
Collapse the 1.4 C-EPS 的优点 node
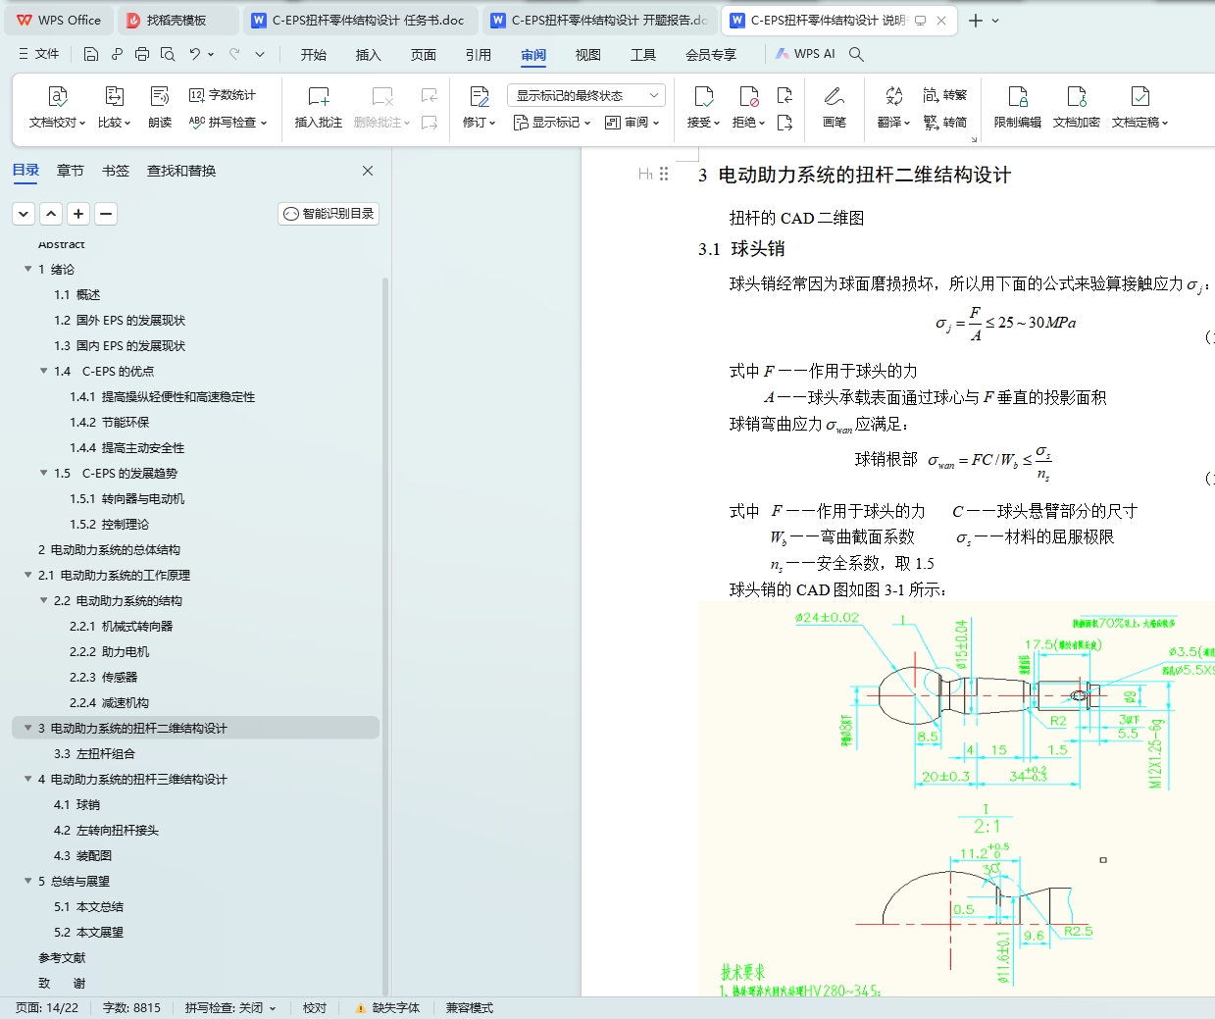click(x=44, y=371)
